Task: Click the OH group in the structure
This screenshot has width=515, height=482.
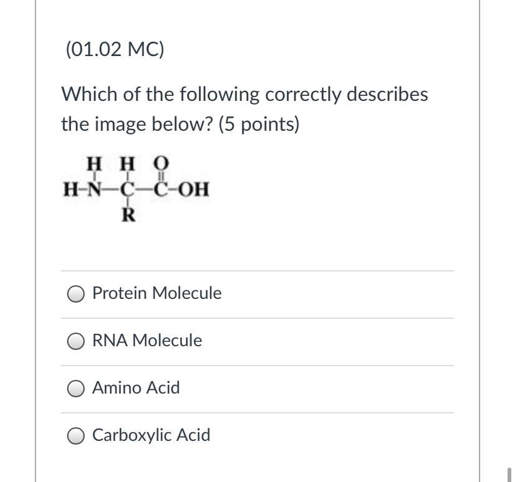Action: tap(195, 189)
